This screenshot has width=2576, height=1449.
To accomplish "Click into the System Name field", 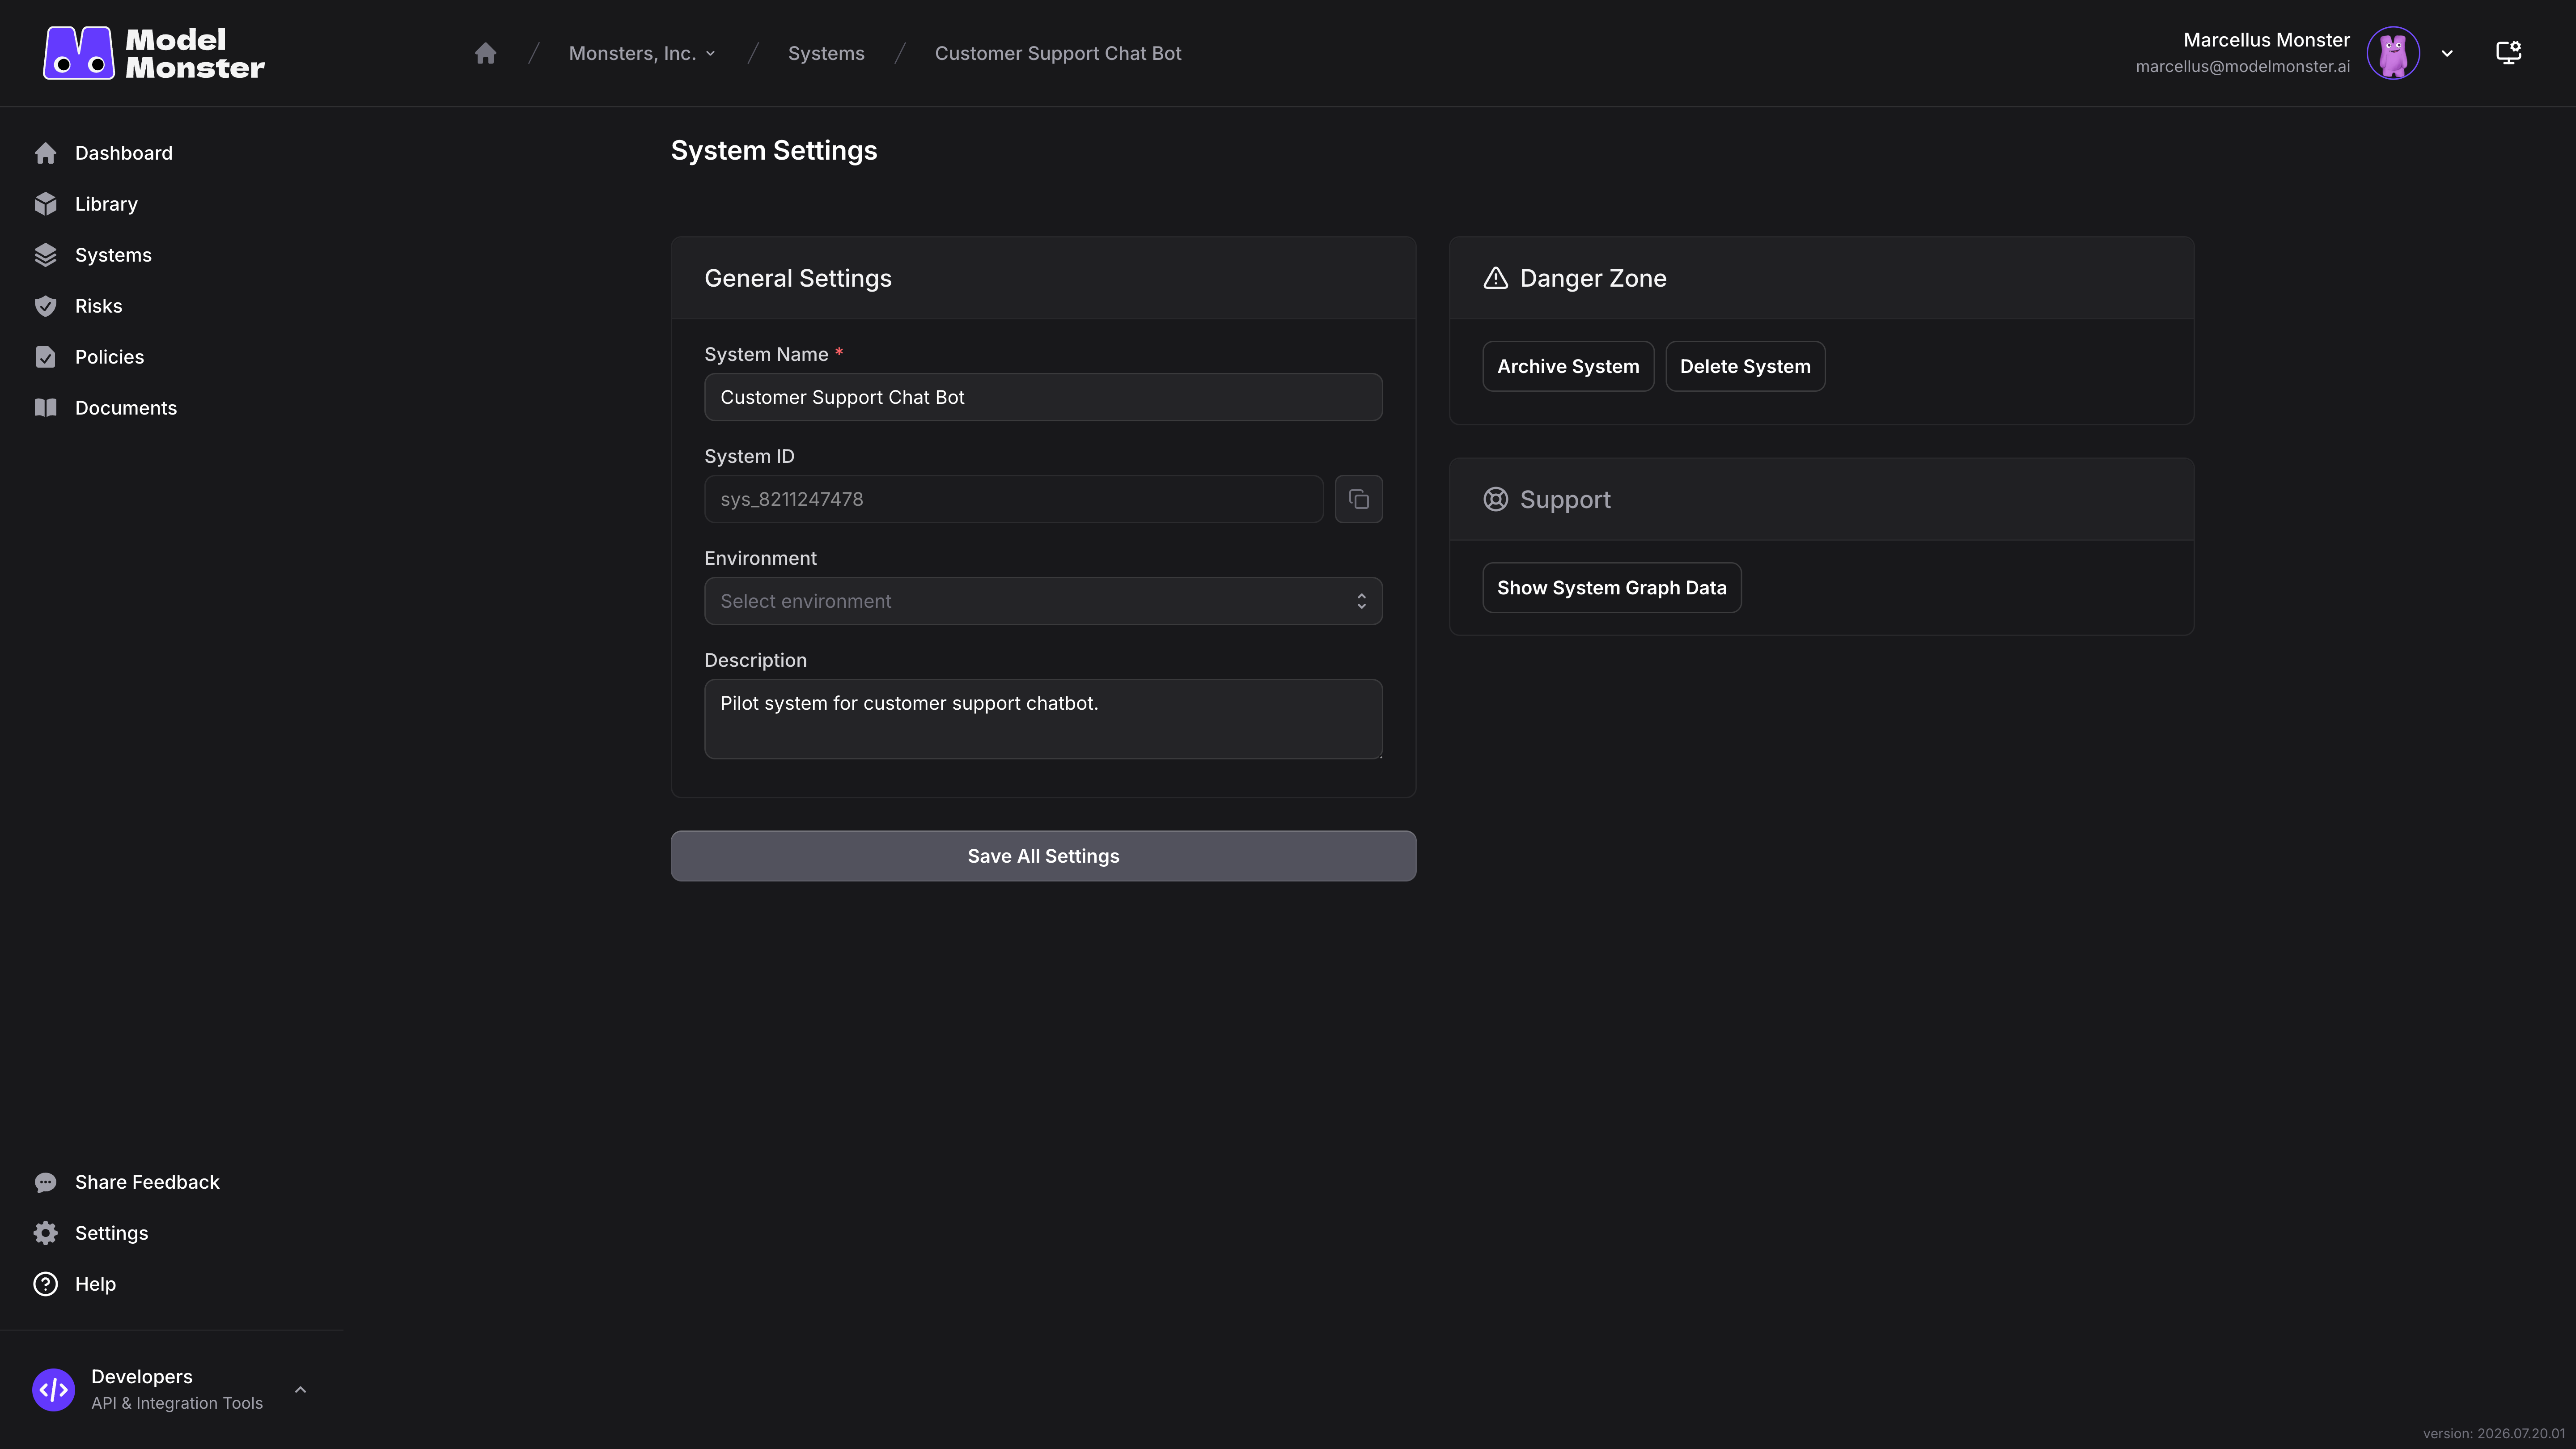I will [x=1043, y=397].
